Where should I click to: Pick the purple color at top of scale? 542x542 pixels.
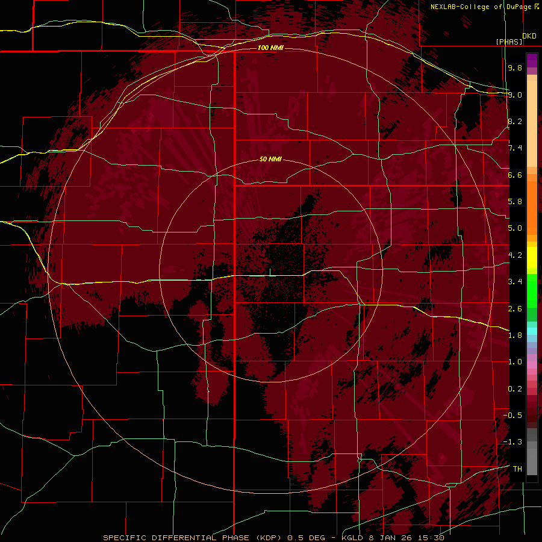point(532,60)
